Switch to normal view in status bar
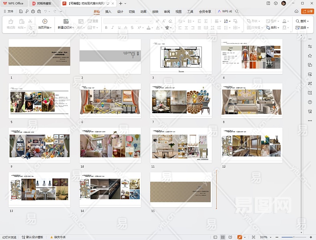Screen dimensions: 316x240 click(215, 237)
